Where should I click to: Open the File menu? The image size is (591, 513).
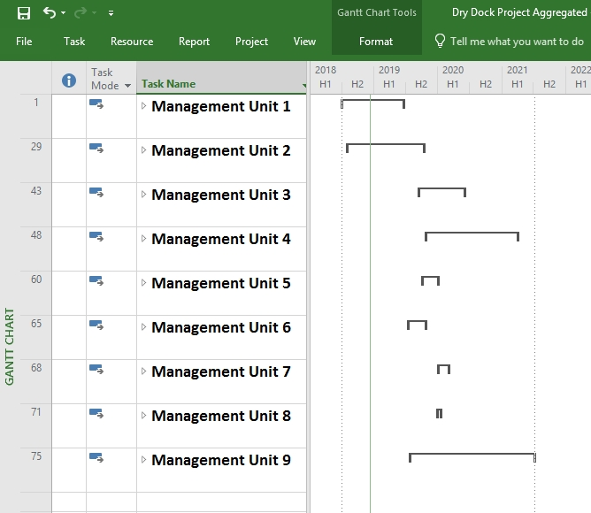tap(24, 42)
